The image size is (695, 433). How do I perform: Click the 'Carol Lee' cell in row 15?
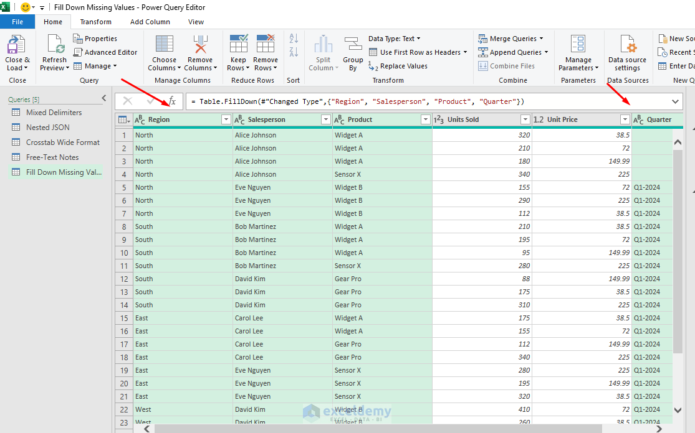click(x=283, y=318)
